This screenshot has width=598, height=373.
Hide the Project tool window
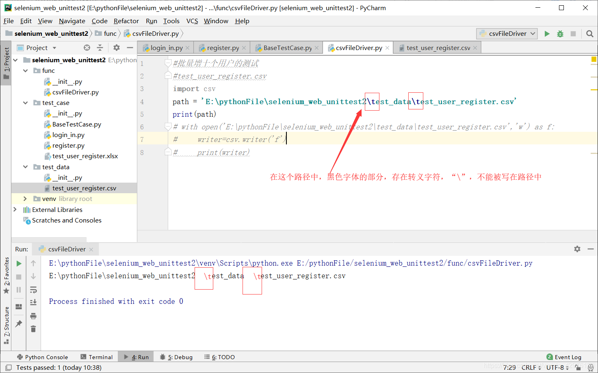[x=130, y=48]
